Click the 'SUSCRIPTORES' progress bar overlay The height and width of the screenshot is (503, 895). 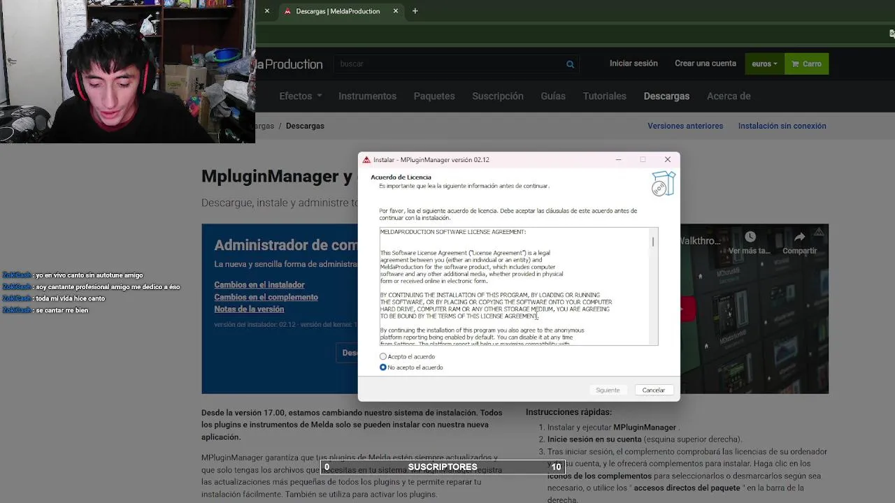[443, 467]
